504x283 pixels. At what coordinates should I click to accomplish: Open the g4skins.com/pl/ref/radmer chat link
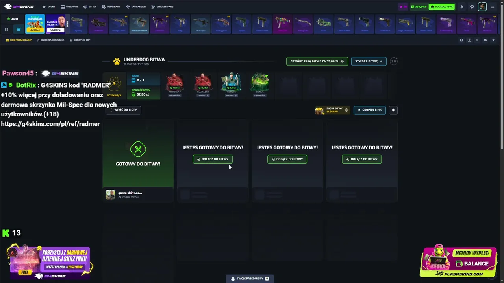click(x=50, y=124)
